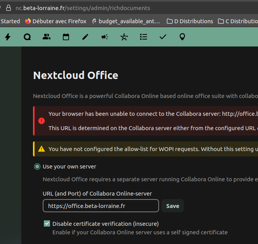The image size is (258, 244).
Task: Open the Contacts app icon
Action: coord(47,37)
